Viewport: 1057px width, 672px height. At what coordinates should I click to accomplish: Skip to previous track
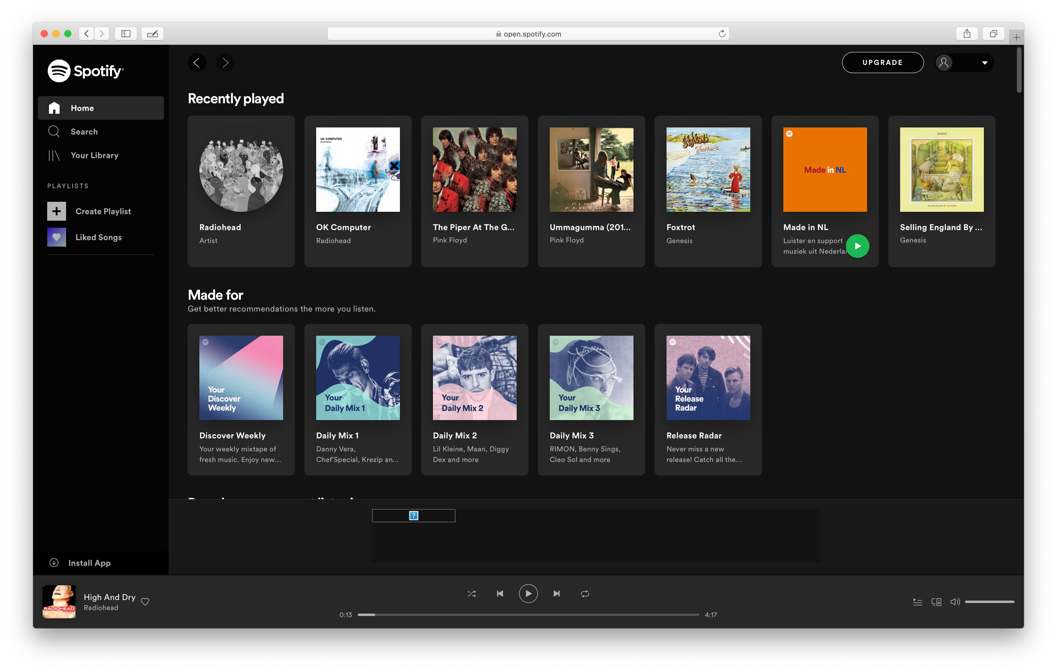500,594
